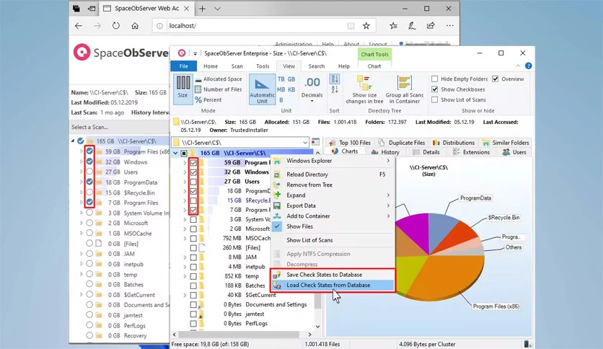Choose the Allocated Space mode
The image size is (603, 349).
(x=219, y=79)
